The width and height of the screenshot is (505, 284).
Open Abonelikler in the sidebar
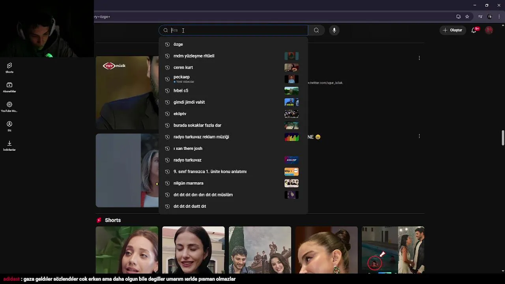pyautogui.click(x=9, y=88)
